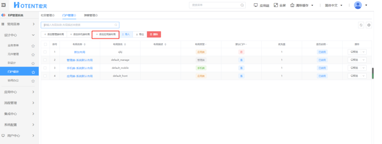This screenshot has height=144, width=382.
Task: Open the 管理端-系统默认布局 link
Action: [x=80, y=60]
